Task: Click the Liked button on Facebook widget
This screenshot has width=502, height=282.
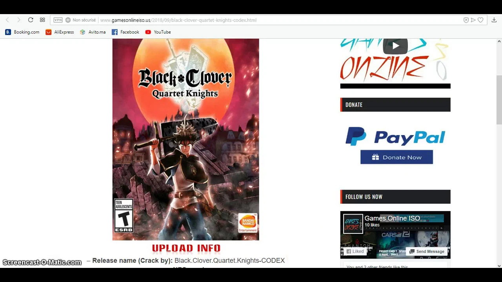Action: click(355, 251)
